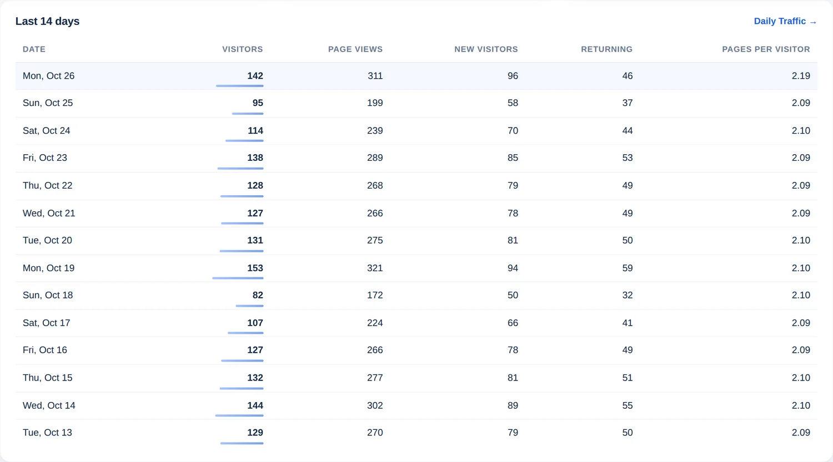Select page views value 321
The width and height of the screenshot is (833, 462).
point(375,268)
